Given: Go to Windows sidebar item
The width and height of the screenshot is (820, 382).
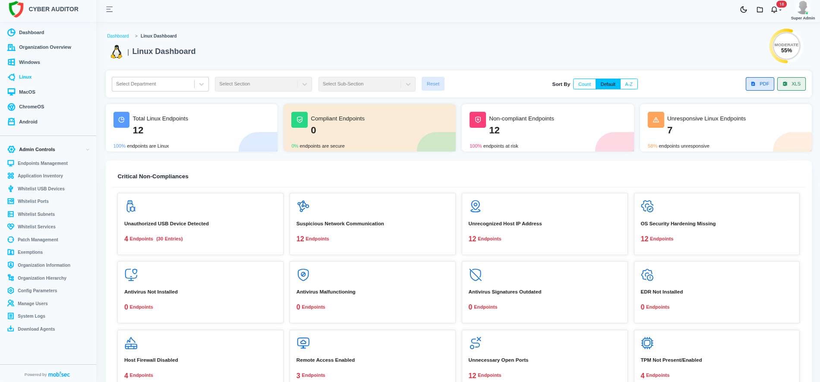Looking at the screenshot, I should coord(29,62).
